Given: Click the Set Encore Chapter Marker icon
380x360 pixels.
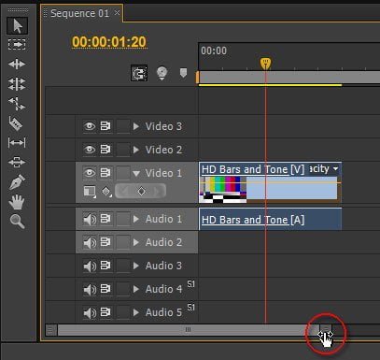Looking at the screenshot, I should tap(162, 73).
